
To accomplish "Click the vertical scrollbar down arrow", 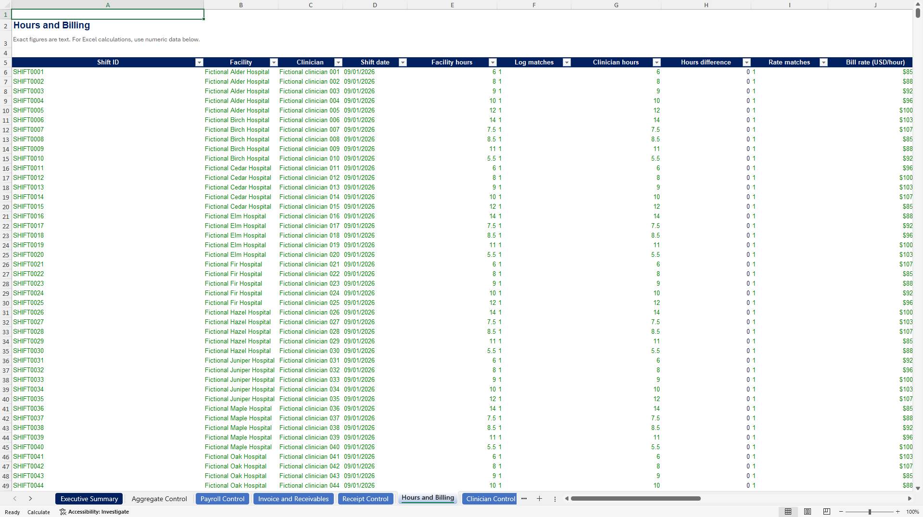I will point(918,488).
